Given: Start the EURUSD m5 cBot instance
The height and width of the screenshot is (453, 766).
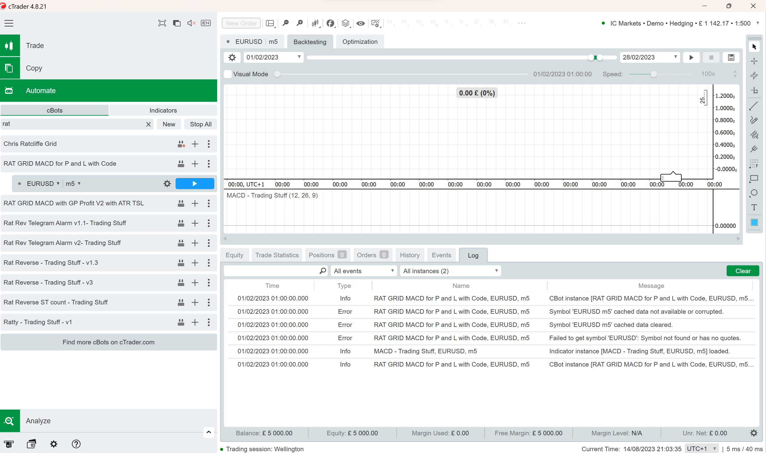Looking at the screenshot, I should [195, 183].
